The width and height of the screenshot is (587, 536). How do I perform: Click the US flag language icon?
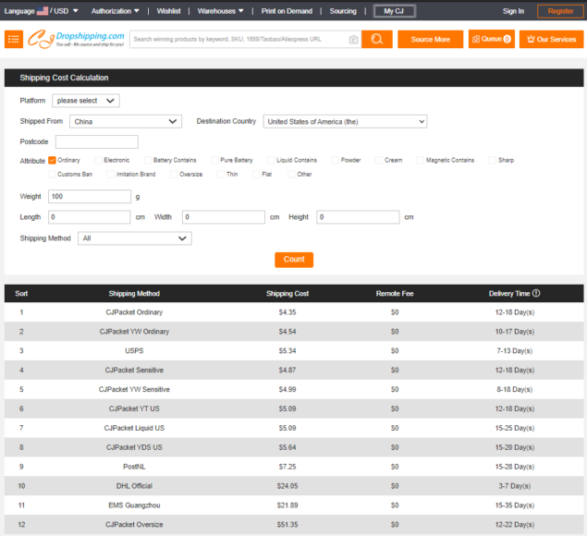pyautogui.click(x=43, y=11)
